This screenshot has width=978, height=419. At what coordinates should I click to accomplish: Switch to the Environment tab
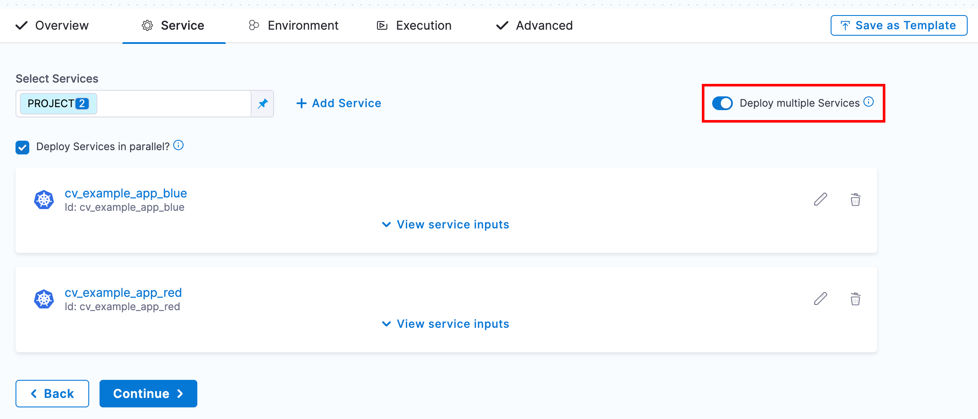(x=294, y=26)
